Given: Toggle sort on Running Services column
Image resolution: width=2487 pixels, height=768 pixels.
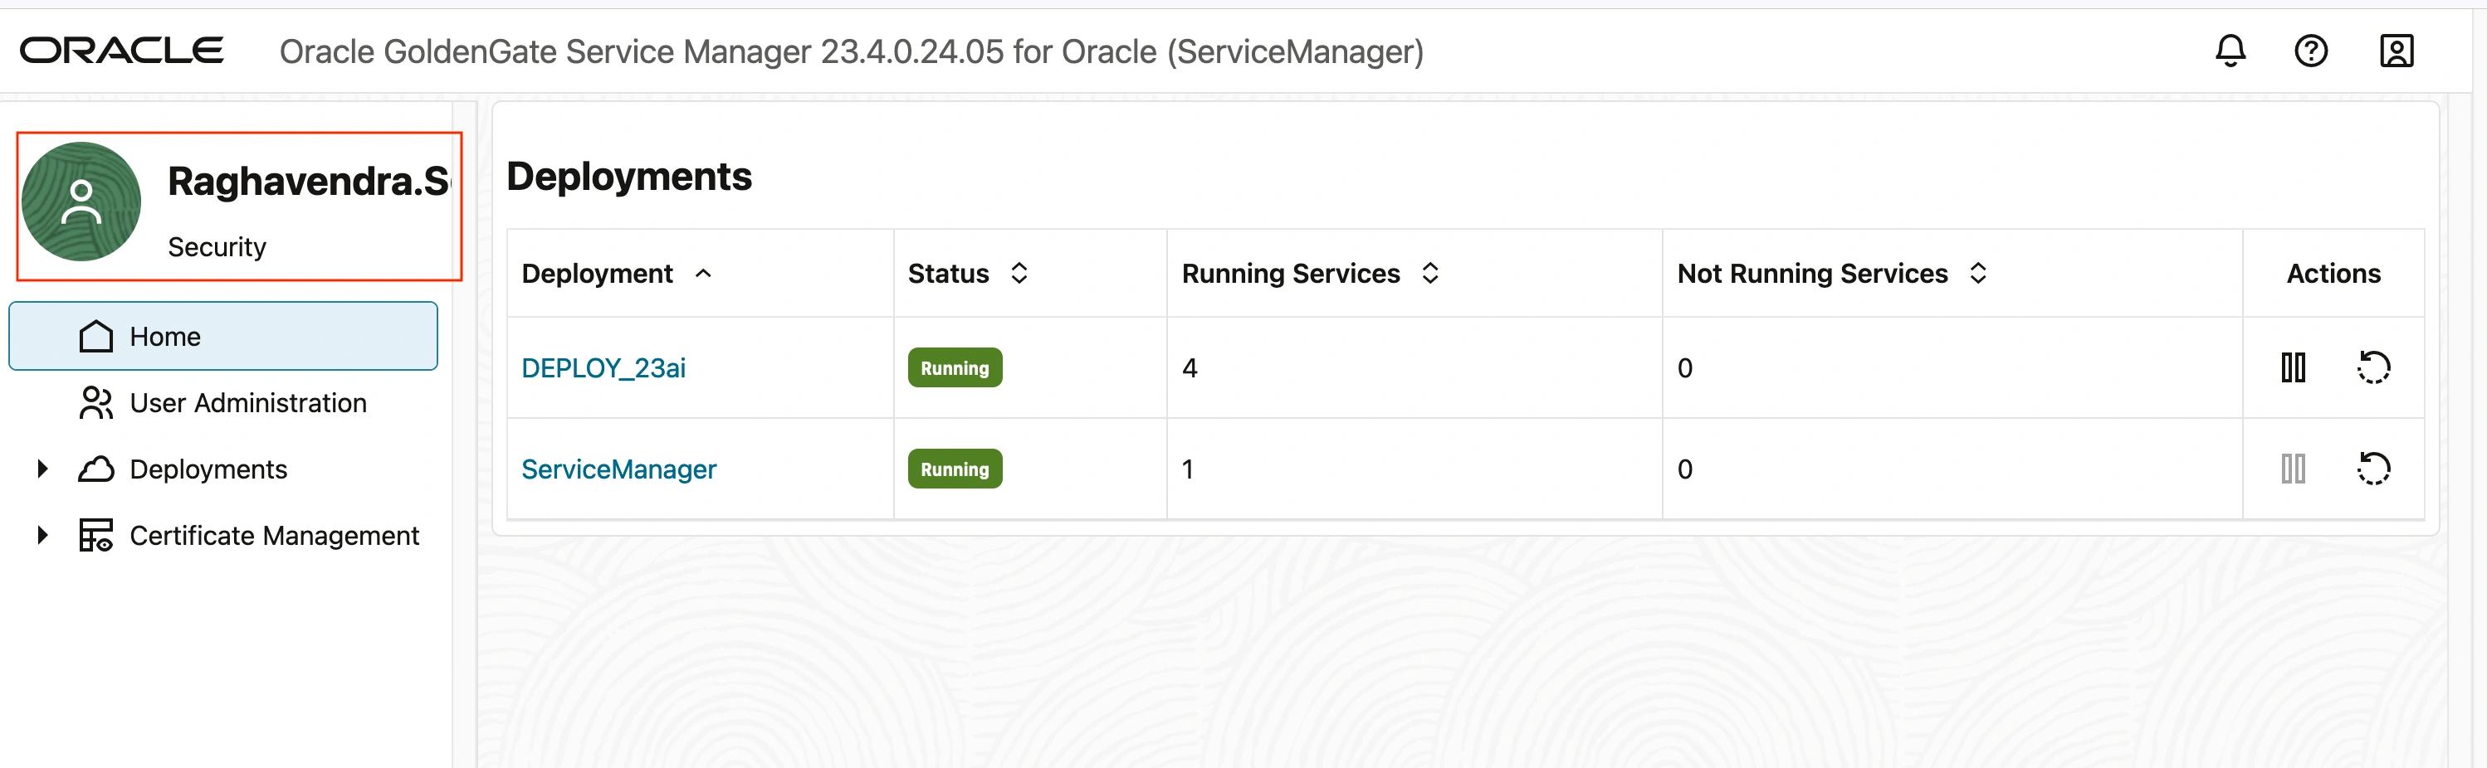Looking at the screenshot, I should (x=1429, y=274).
